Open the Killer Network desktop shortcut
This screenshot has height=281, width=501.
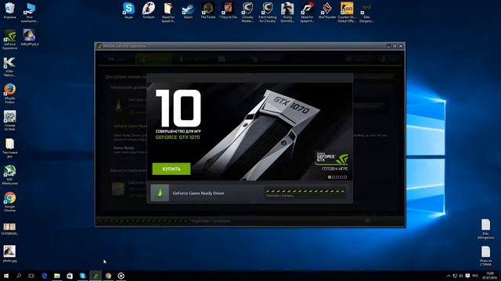coord(9,67)
